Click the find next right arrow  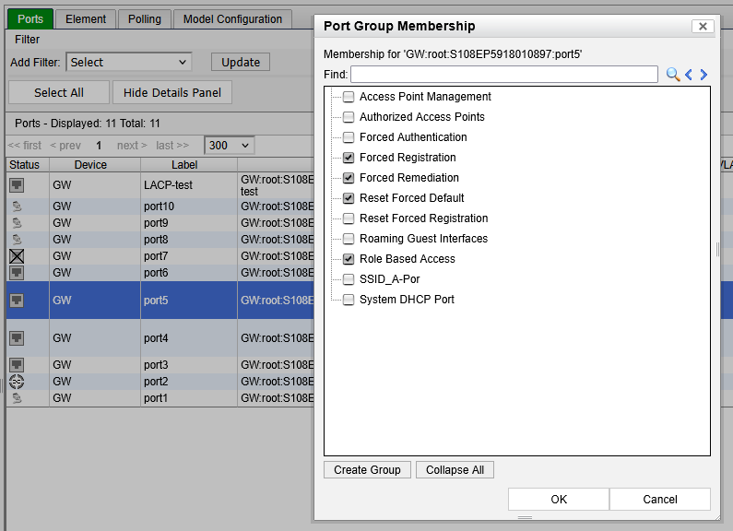703,75
